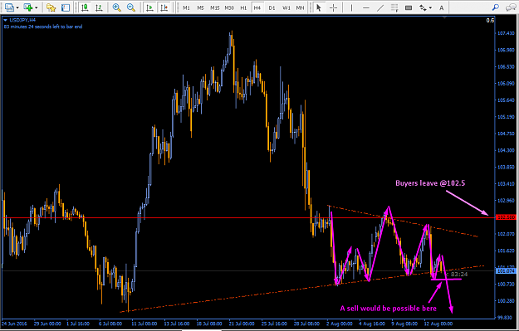Toggle chart shift from right edge

(x=164, y=7)
